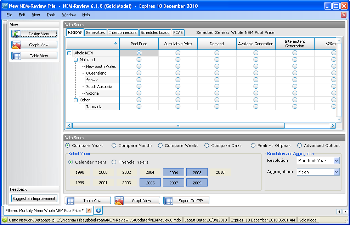This screenshot has height=225, width=350.
Task: Select Compare Weeks option
Action: [160, 145]
